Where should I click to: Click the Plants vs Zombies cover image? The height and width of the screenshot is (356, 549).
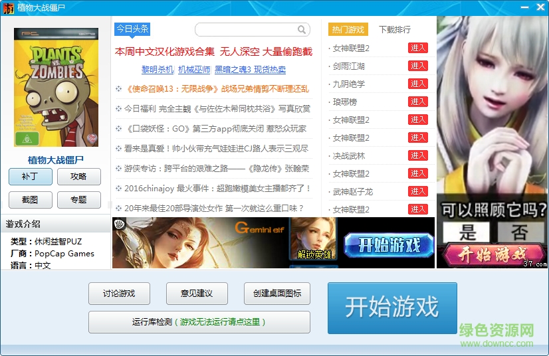coord(56,87)
